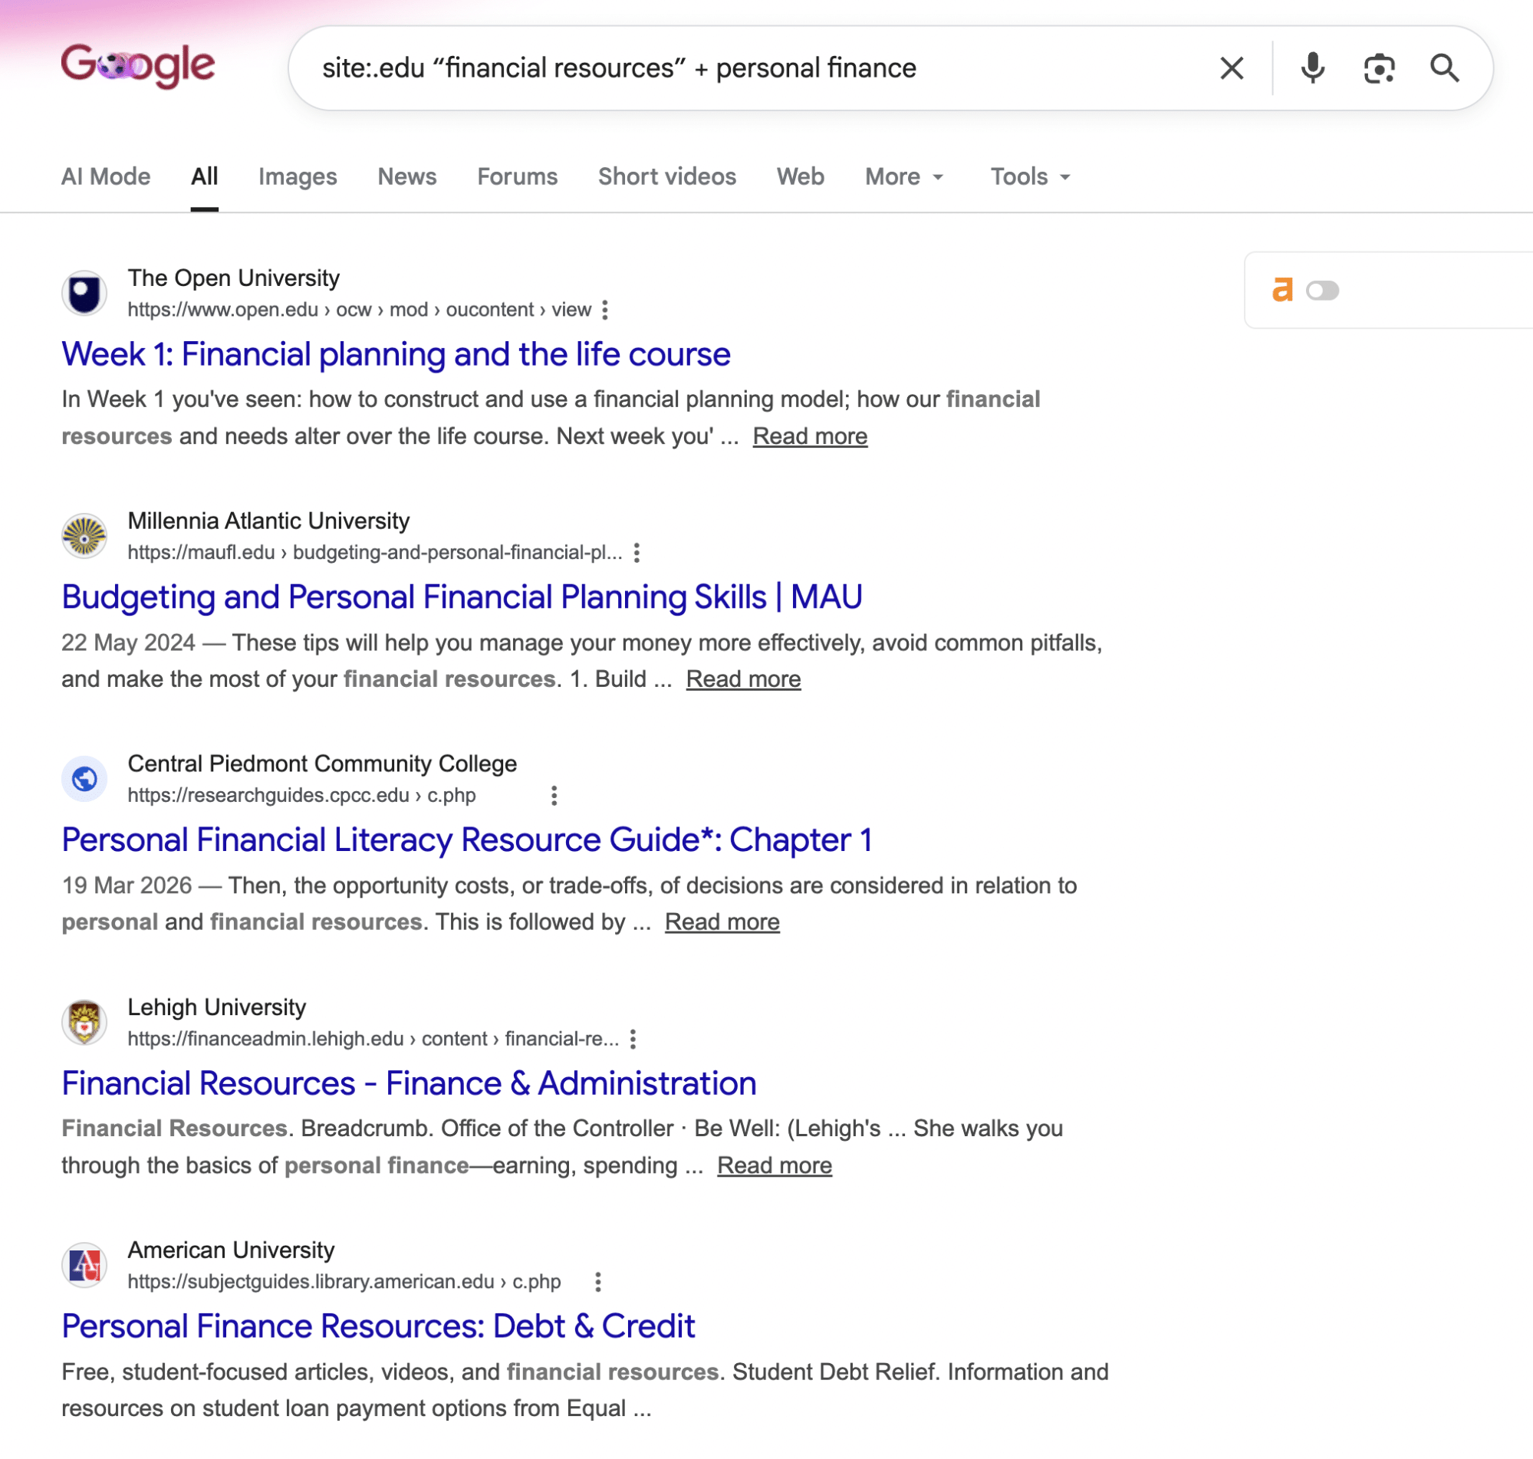Image resolution: width=1533 pixels, height=1459 pixels.
Task: Toggle the orange 'a' extension switch
Action: click(x=1322, y=290)
